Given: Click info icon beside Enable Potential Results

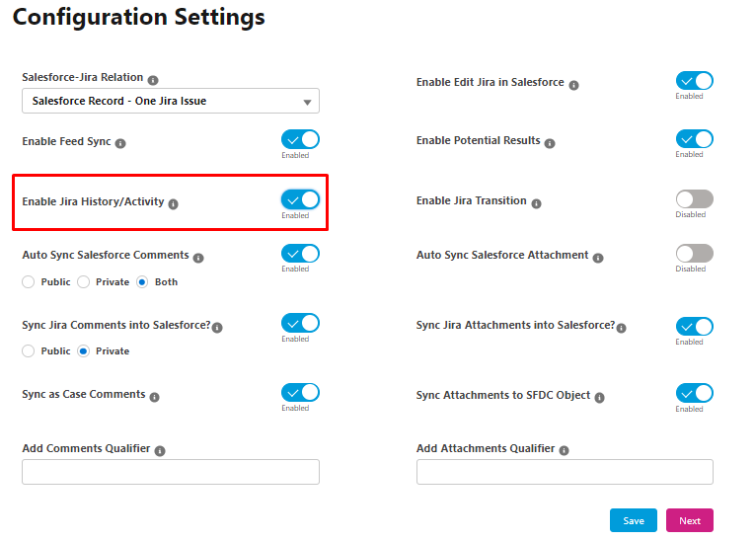Looking at the screenshot, I should point(550,143).
